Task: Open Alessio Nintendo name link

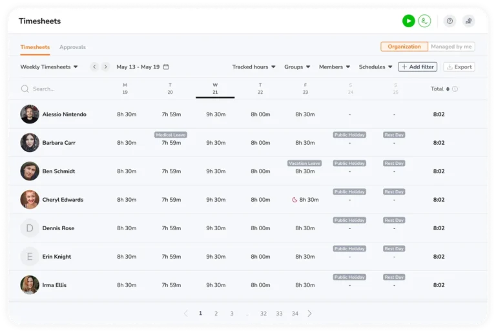Action: pos(64,114)
